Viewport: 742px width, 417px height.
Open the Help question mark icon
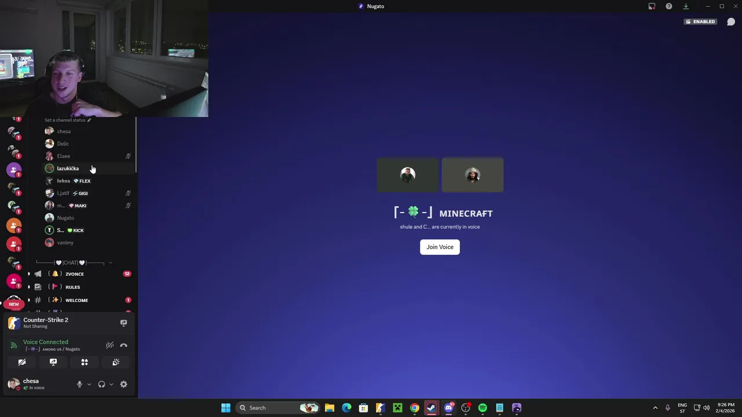click(x=669, y=6)
